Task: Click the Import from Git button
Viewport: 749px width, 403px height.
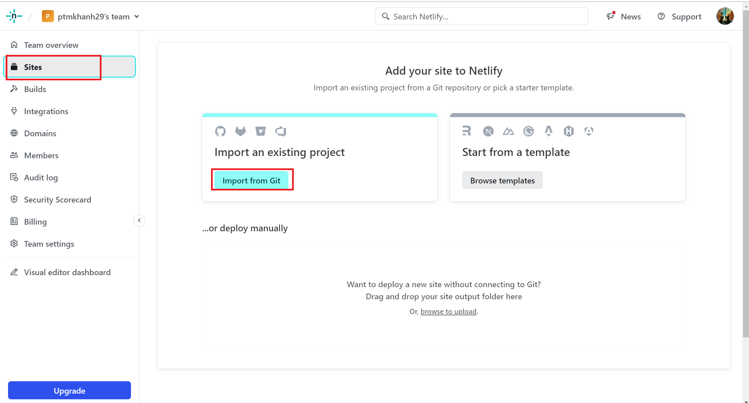Action: coord(251,180)
